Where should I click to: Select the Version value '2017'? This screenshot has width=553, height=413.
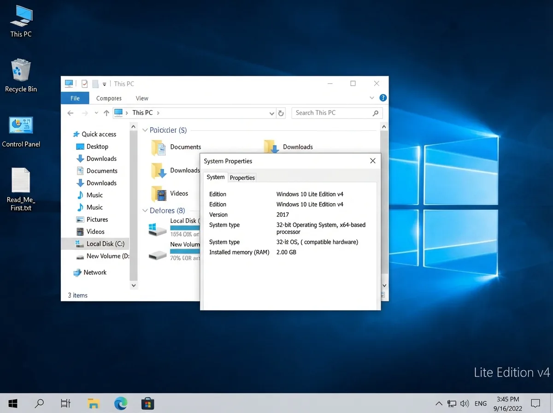pos(282,214)
